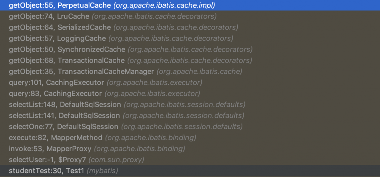Click the org.apache.ibatis.cache package text on TransactionalCacheManager row
380x177 pixels.
[x=199, y=72]
